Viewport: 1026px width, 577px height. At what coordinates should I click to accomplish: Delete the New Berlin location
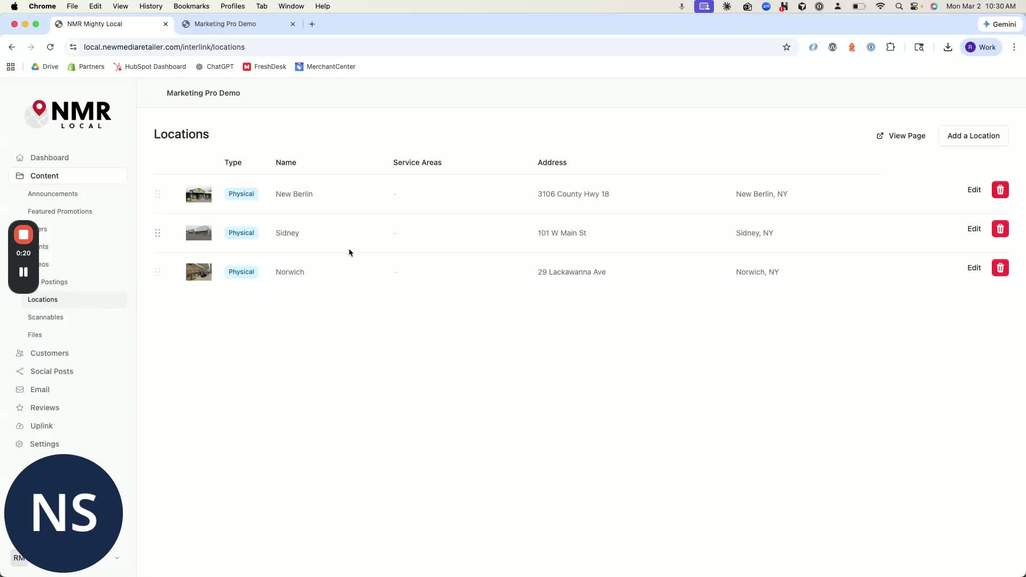click(1000, 190)
